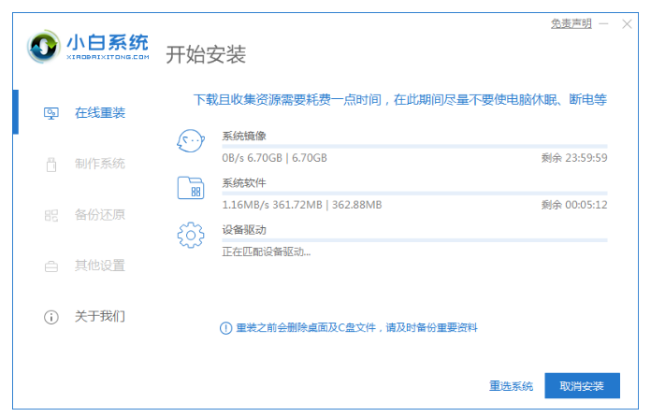651x417 pixels.
Task: Click the monitor icon beside 在线重装
Action: pyautogui.click(x=51, y=113)
